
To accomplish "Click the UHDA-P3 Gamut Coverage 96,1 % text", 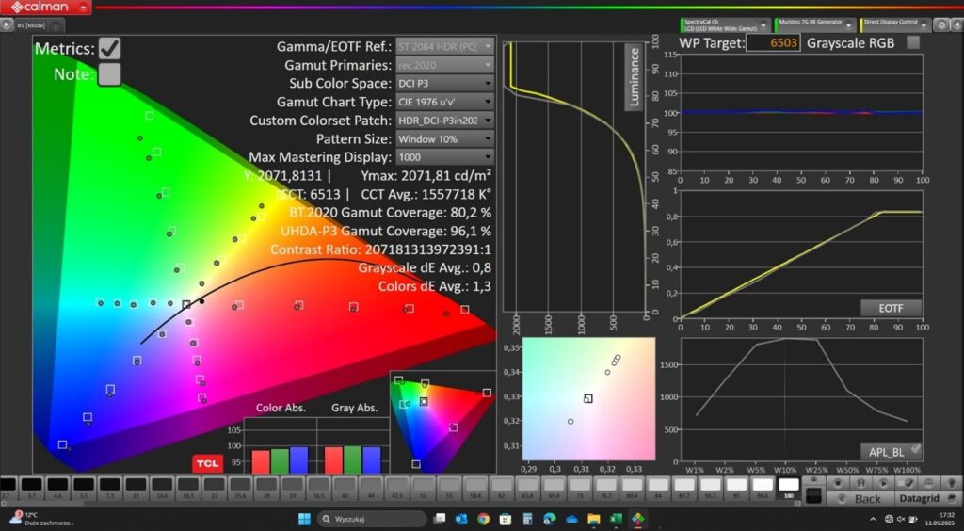I will tap(386, 231).
